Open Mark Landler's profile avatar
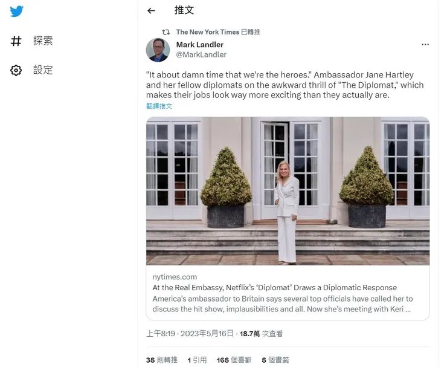 click(x=158, y=50)
